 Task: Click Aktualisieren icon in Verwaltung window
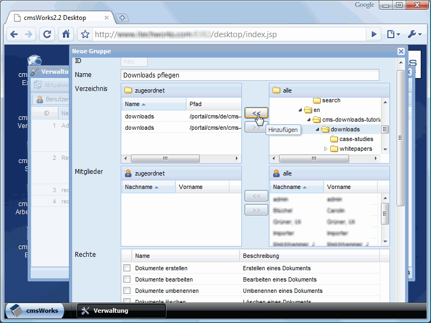(37, 85)
